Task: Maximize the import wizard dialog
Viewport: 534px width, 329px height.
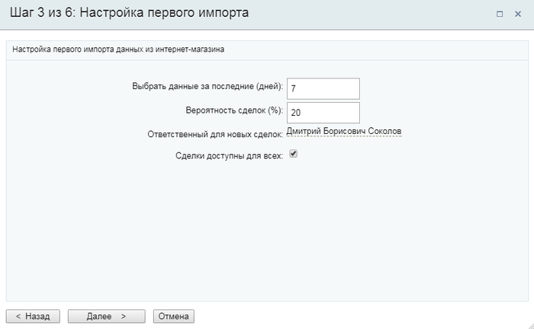Action: (499, 14)
